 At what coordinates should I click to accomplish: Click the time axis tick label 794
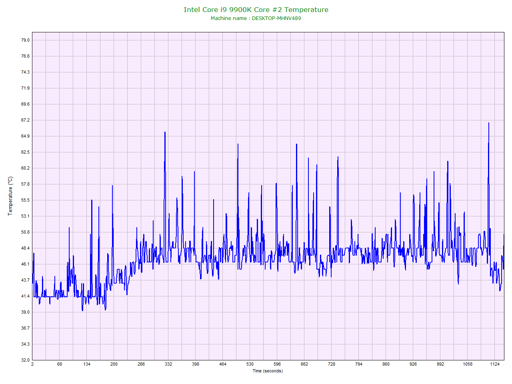click(359, 364)
